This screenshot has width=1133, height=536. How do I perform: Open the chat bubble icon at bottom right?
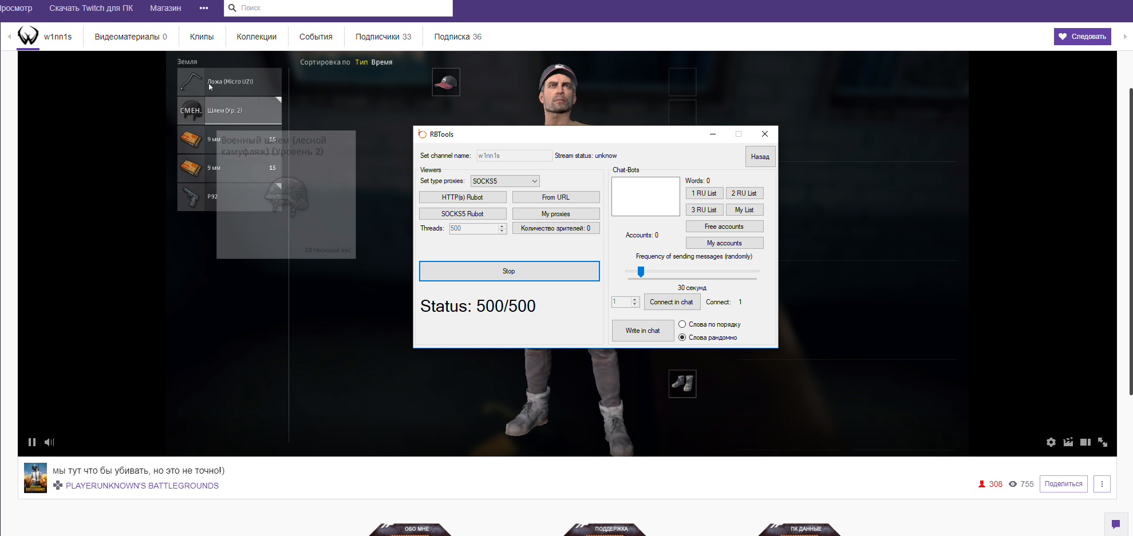pyautogui.click(x=1115, y=524)
